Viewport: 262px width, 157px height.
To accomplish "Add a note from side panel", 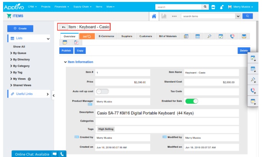I will (x=253, y=102).
